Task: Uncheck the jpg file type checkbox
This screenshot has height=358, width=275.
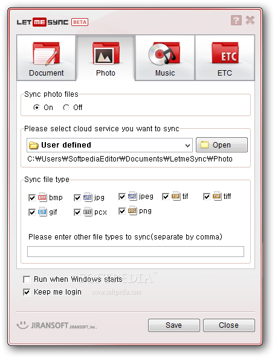Action: pos(77,198)
